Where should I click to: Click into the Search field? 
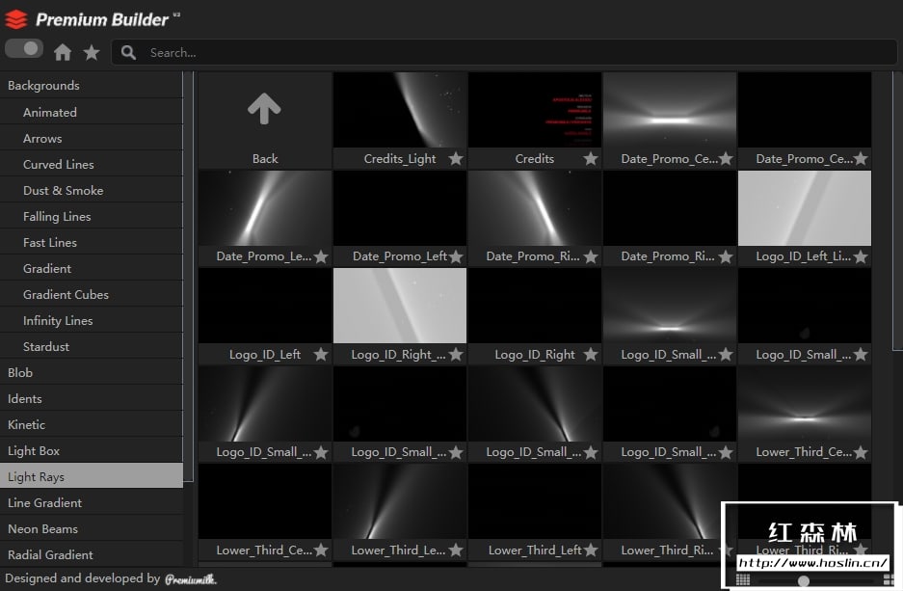[x=504, y=52]
